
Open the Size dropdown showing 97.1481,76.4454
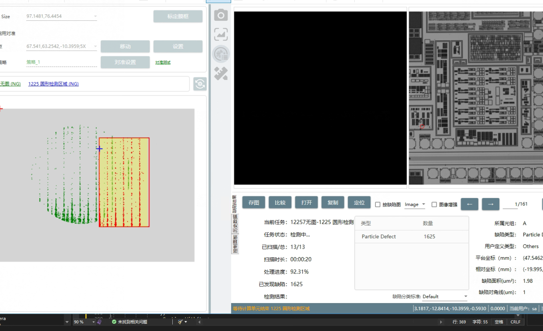click(62, 16)
